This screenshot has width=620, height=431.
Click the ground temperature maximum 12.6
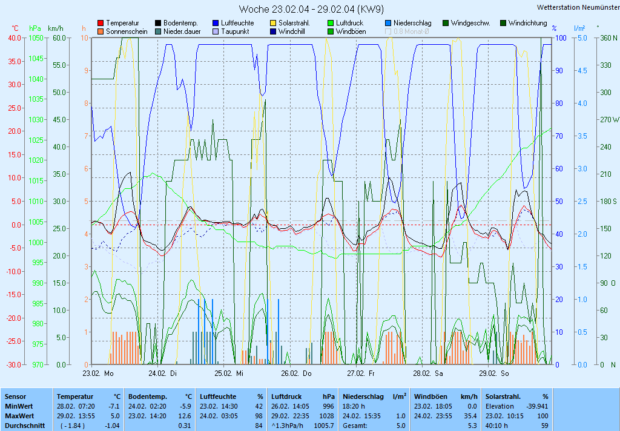tap(185, 416)
